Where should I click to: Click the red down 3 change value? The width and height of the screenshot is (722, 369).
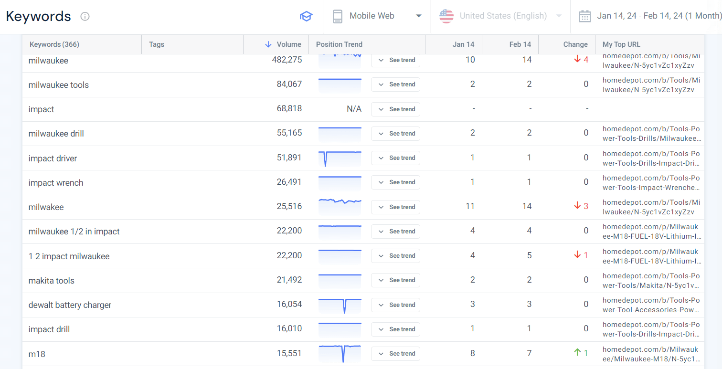(581, 206)
